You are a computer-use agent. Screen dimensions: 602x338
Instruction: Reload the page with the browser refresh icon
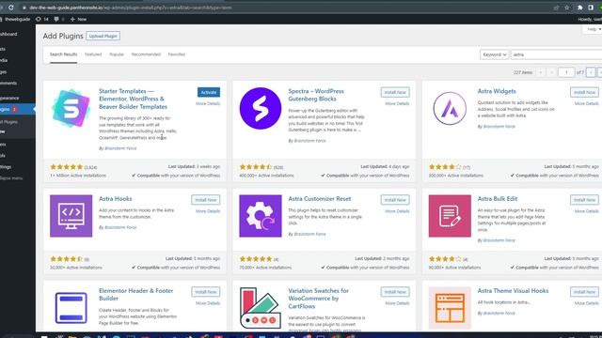pyautogui.click(x=11, y=8)
